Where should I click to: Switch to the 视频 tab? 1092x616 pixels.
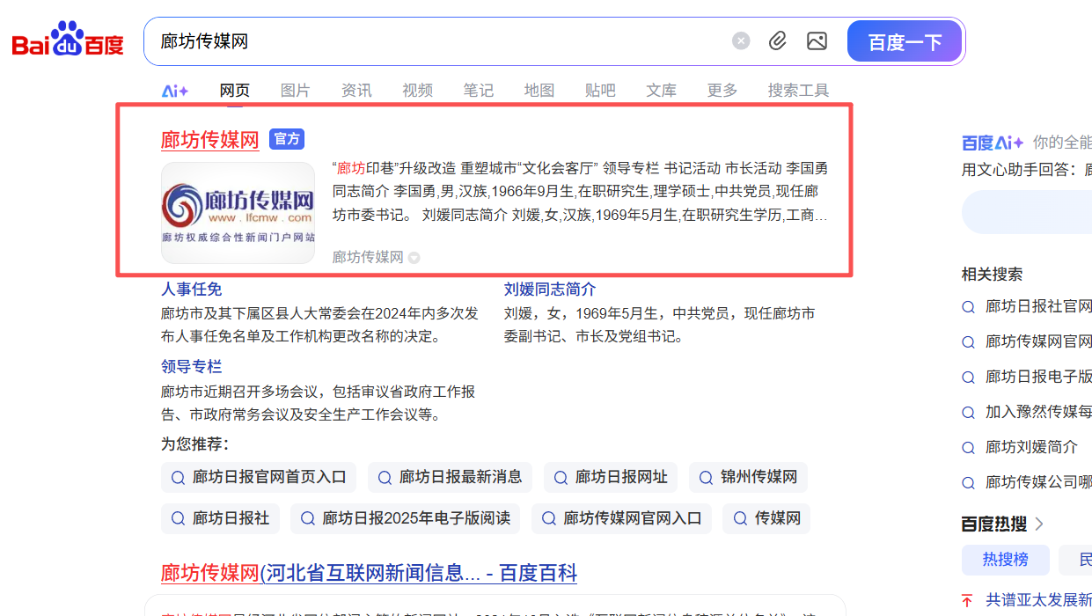tap(416, 89)
